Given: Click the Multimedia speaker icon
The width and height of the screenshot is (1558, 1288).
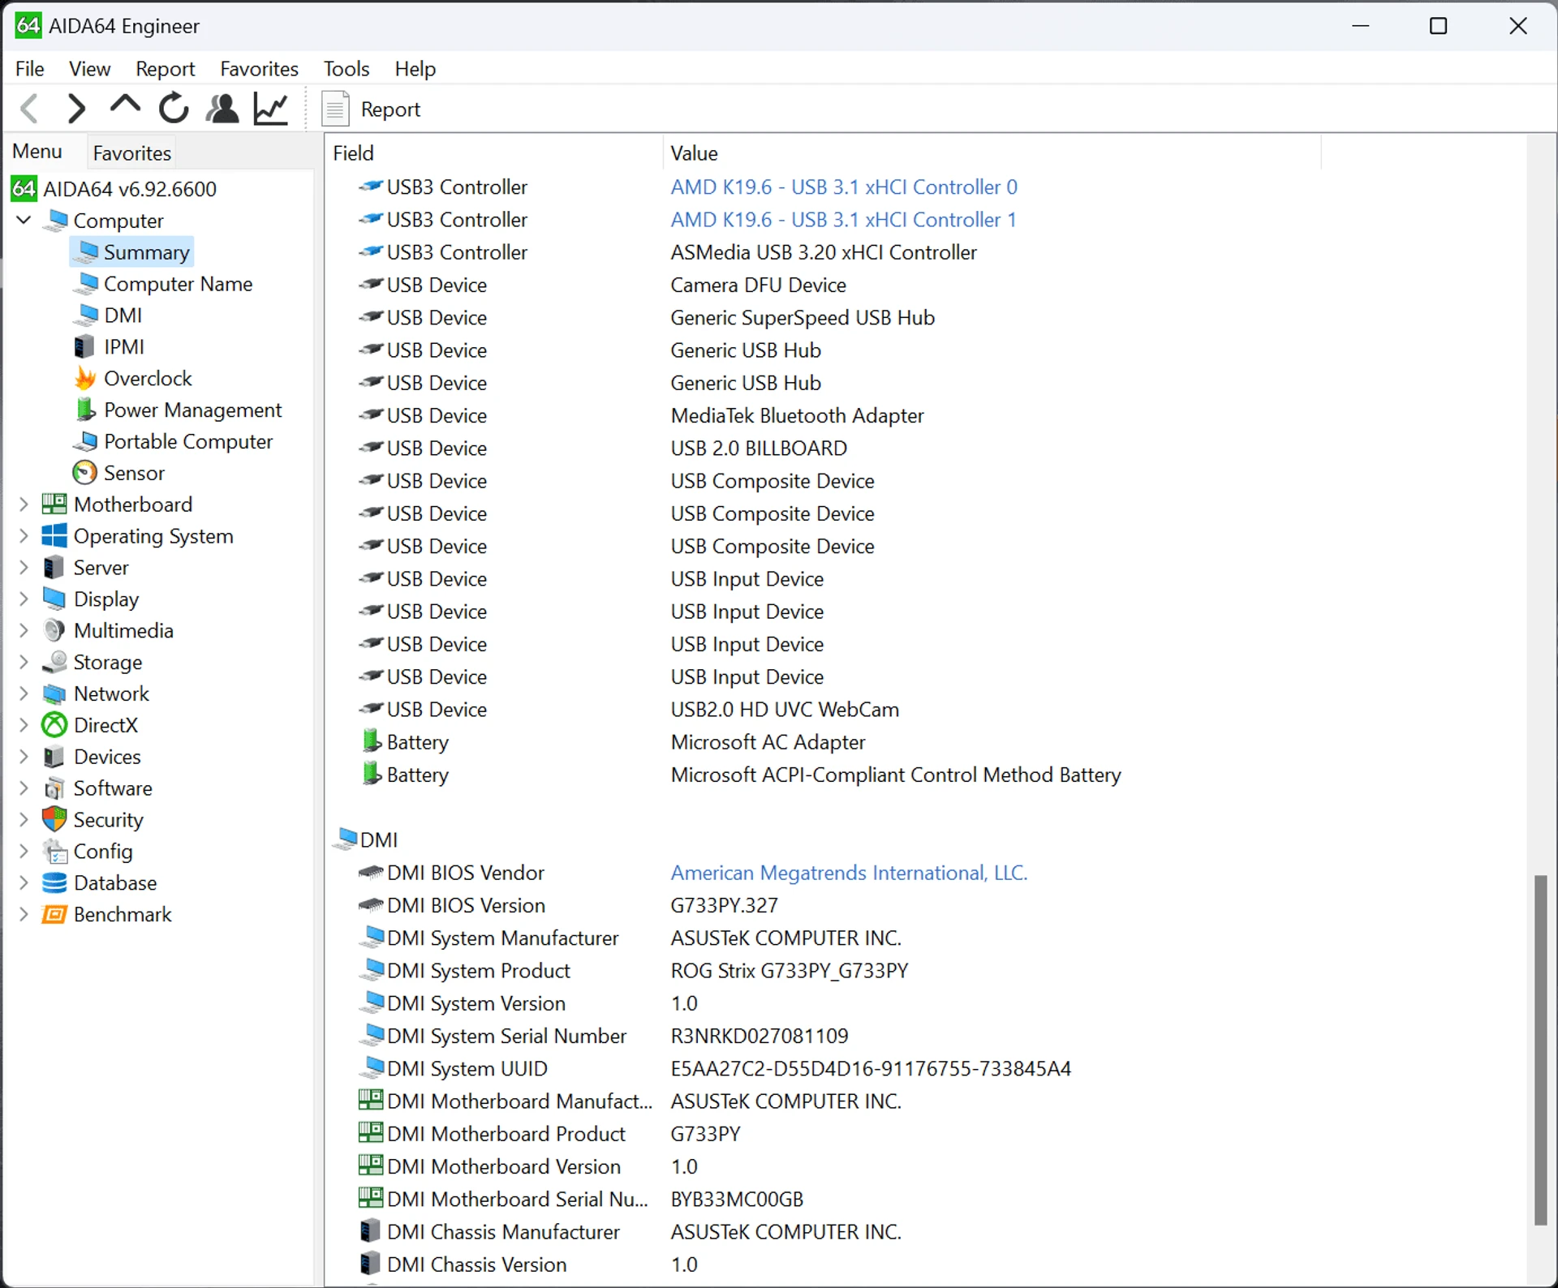Looking at the screenshot, I should point(54,630).
